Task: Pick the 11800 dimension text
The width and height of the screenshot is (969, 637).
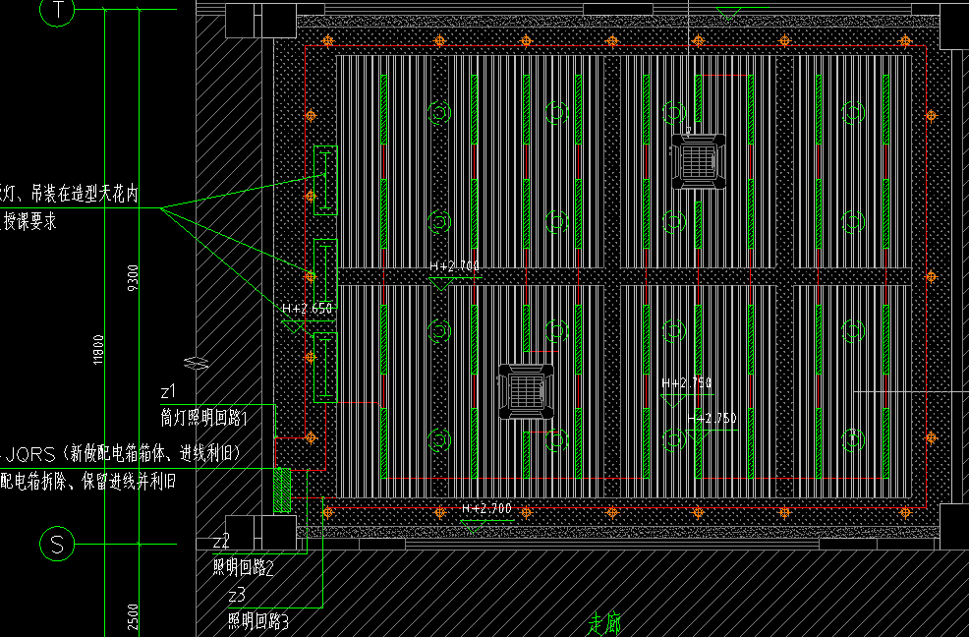Action: click(x=98, y=350)
